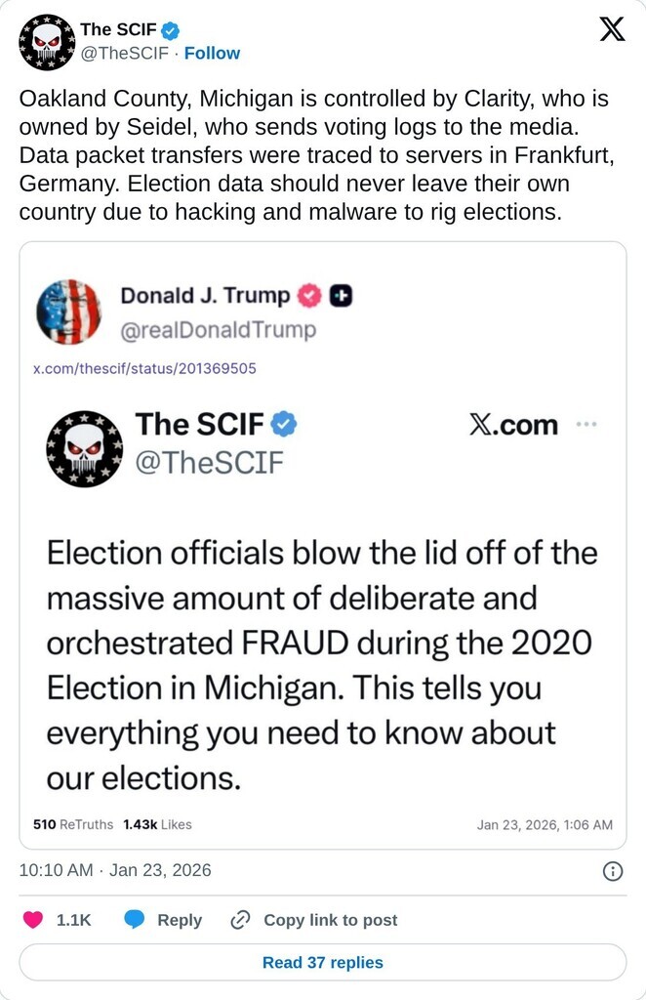Viewport: 646px width, 1000px height.
Task: Click the Read 37 replies button
Action: (323, 963)
